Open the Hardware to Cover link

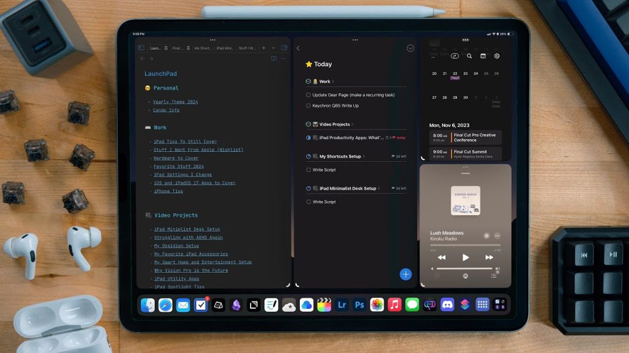(x=176, y=158)
